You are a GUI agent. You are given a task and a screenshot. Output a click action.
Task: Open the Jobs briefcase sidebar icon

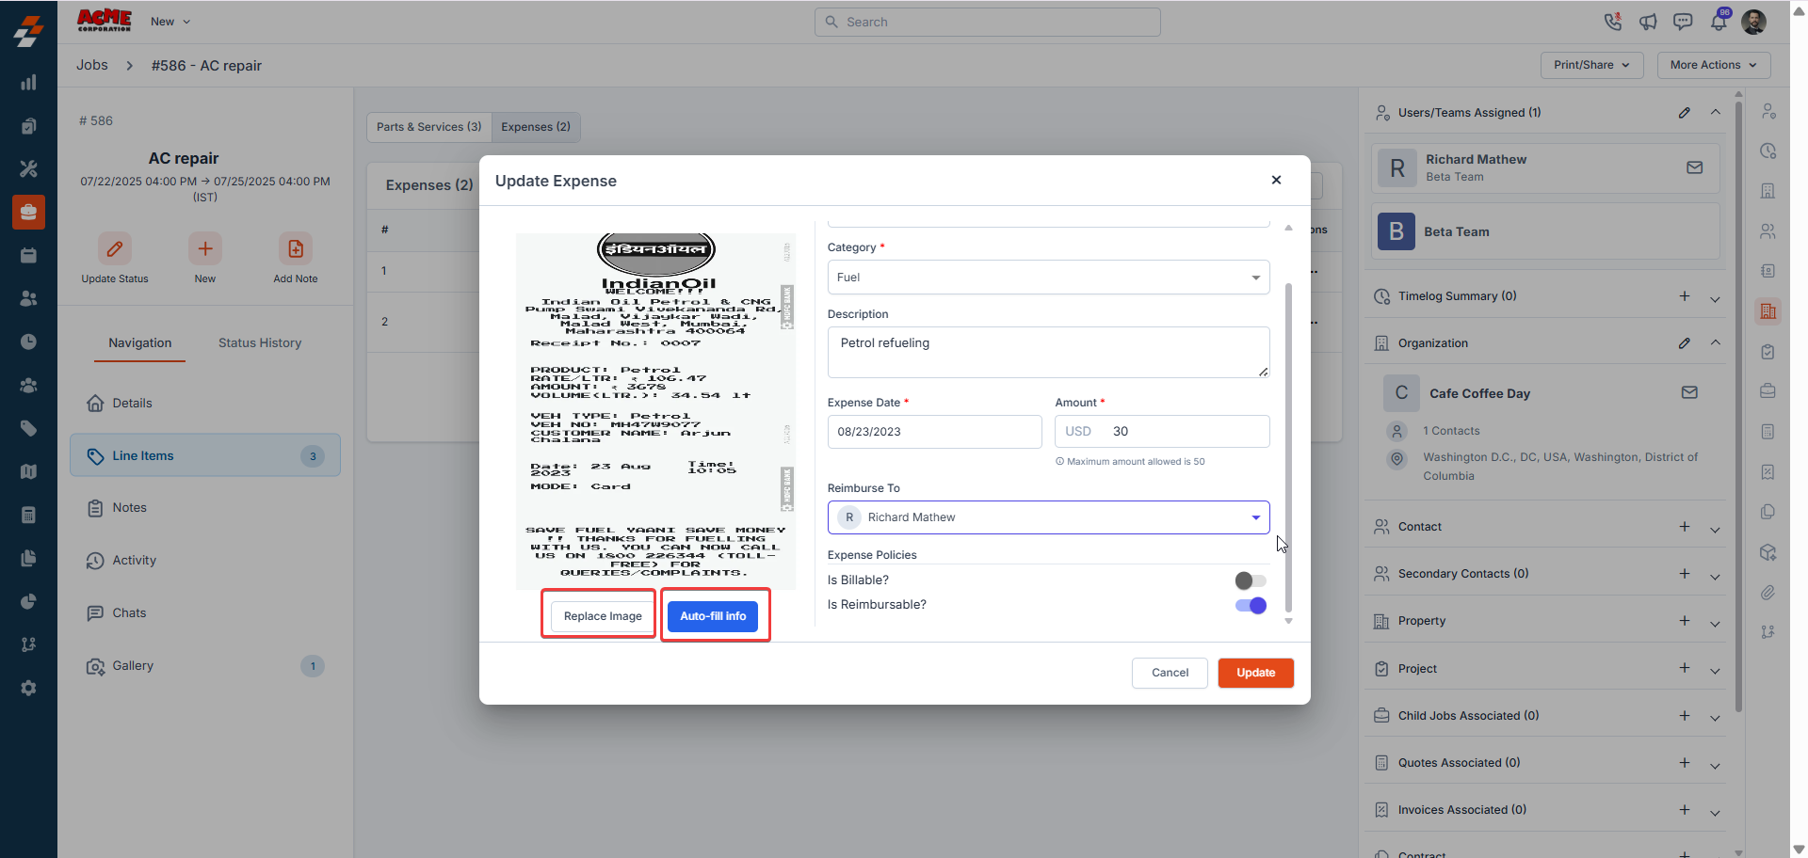click(28, 212)
